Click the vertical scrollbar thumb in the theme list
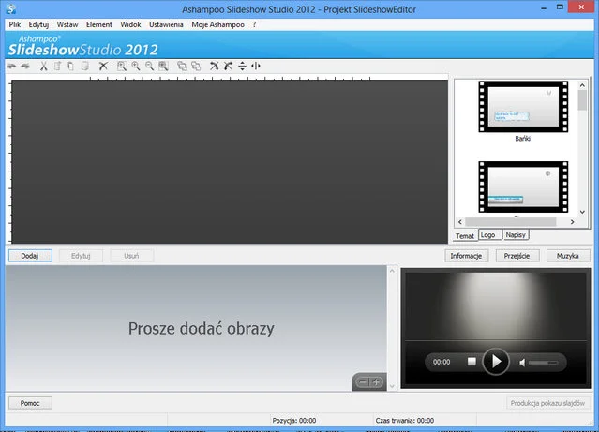 point(582,100)
